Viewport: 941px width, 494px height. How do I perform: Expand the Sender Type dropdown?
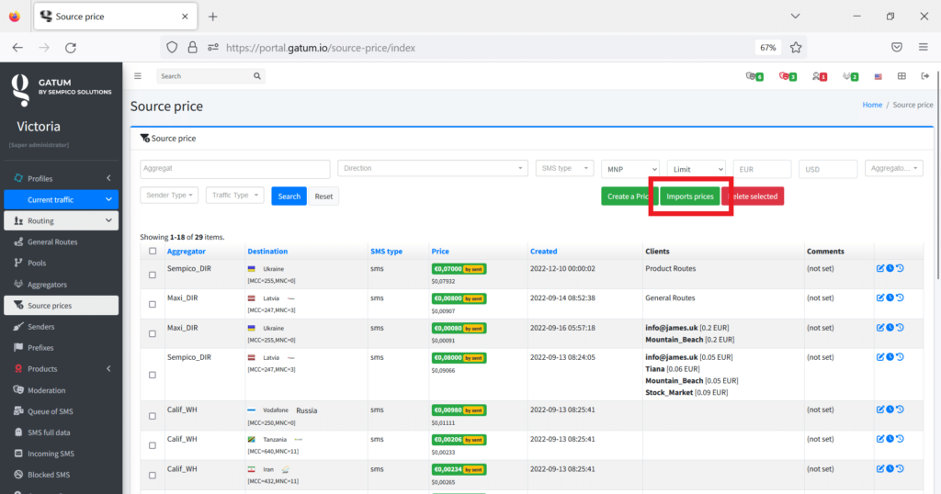pos(169,196)
